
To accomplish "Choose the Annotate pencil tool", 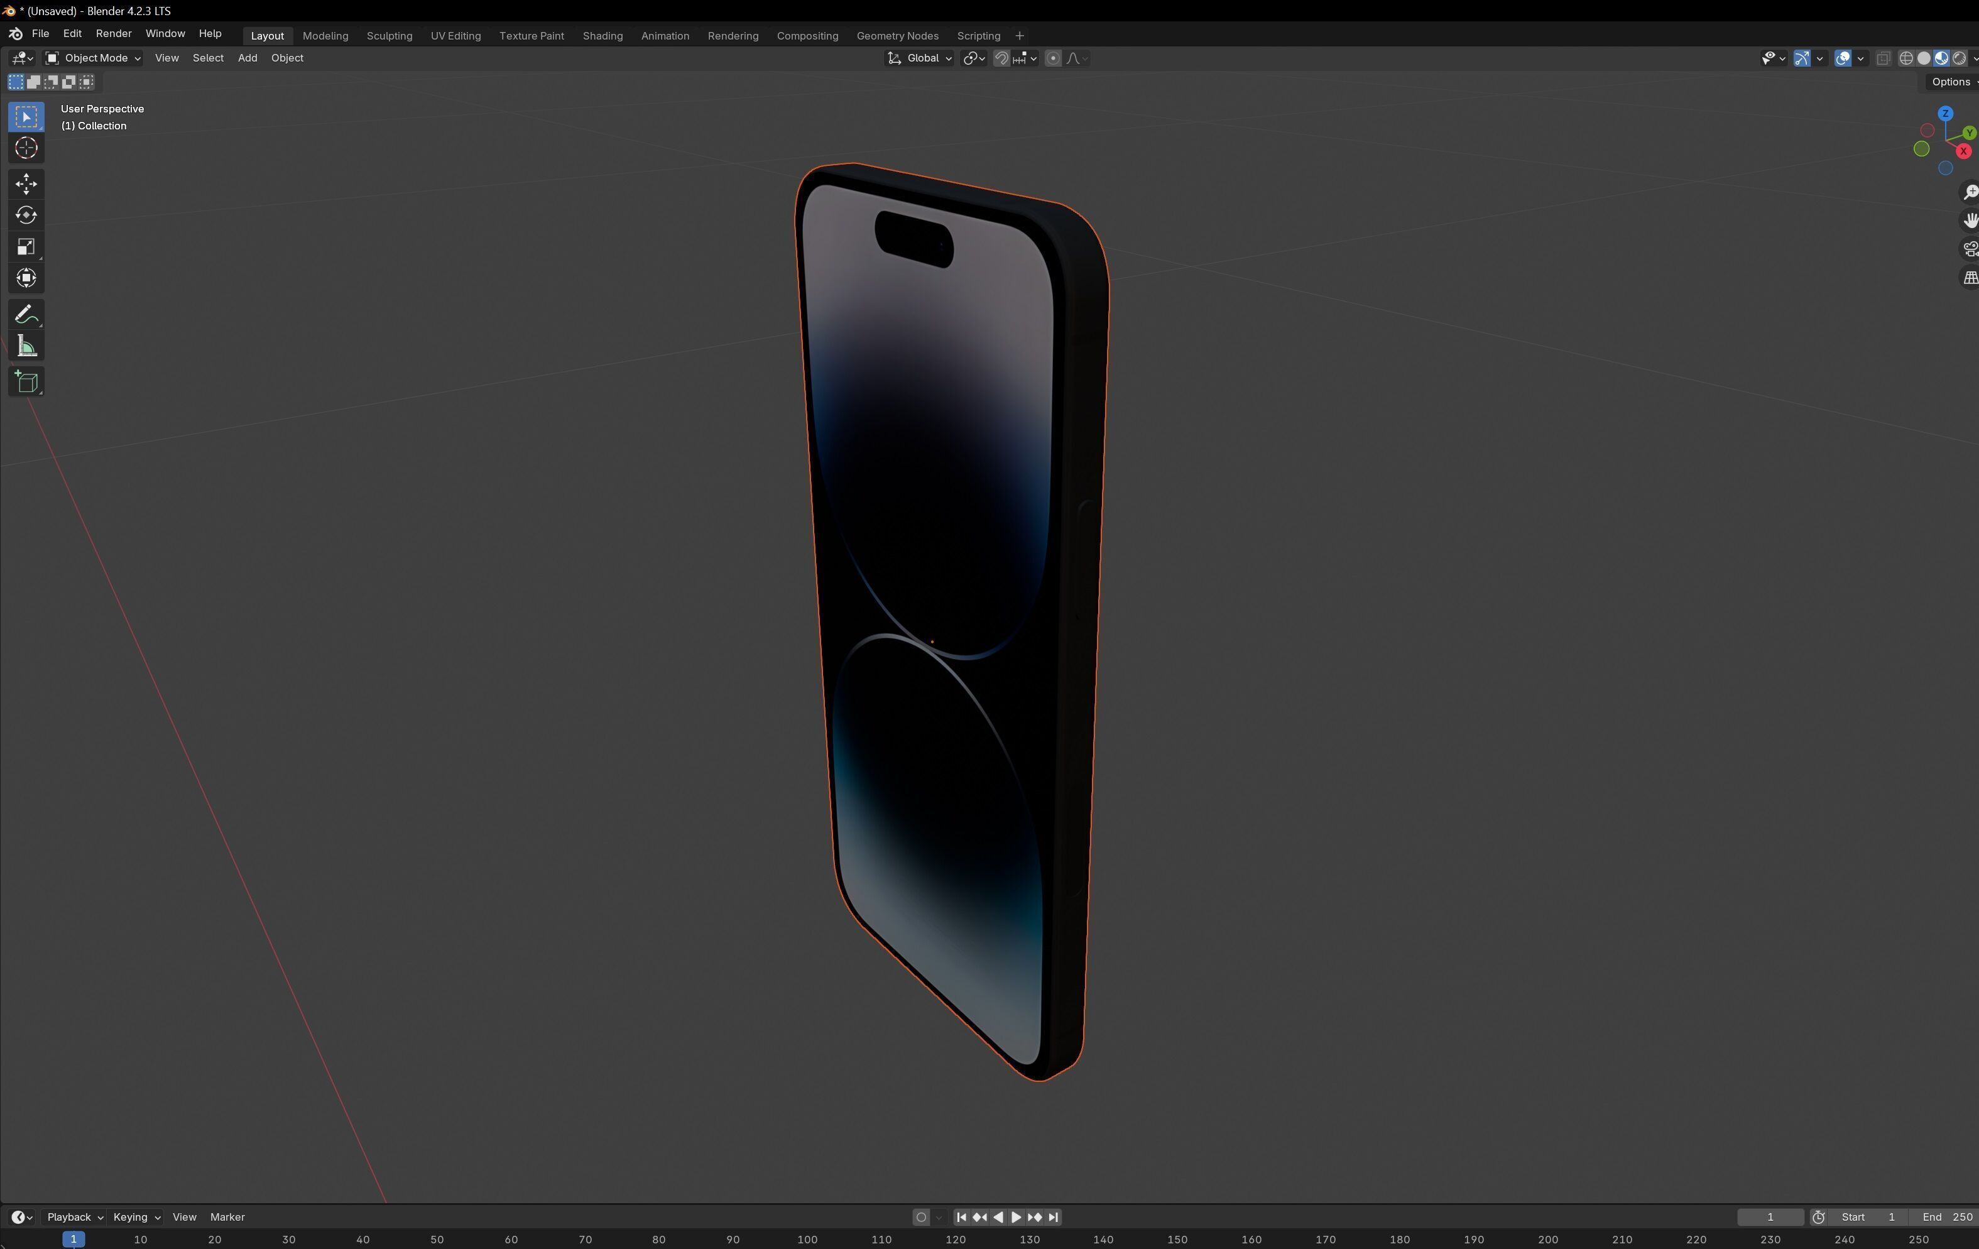I will [x=26, y=315].
